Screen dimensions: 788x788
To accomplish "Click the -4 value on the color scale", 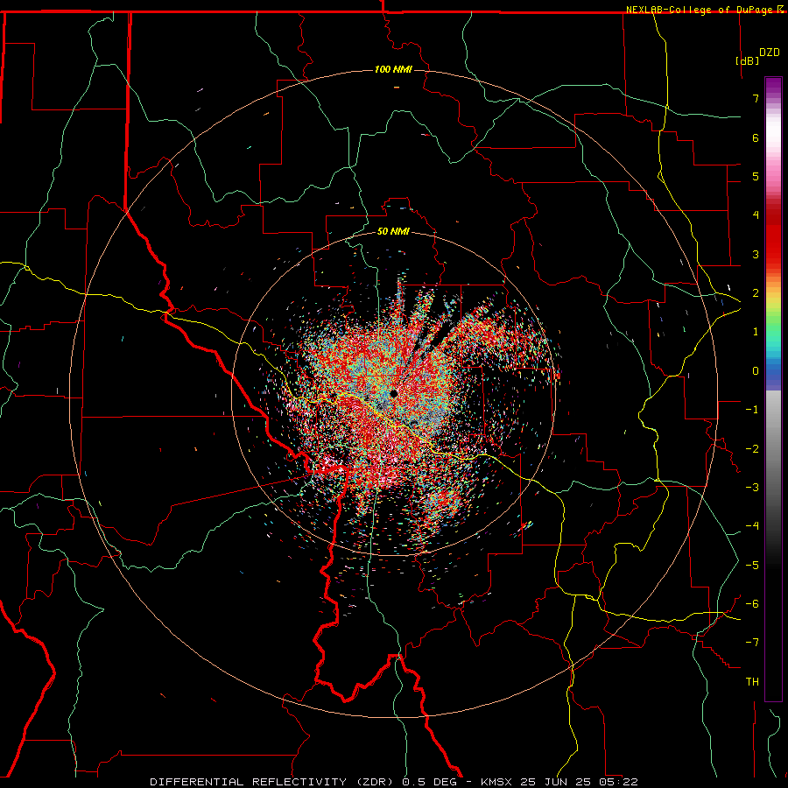I will tap(752, 526).
